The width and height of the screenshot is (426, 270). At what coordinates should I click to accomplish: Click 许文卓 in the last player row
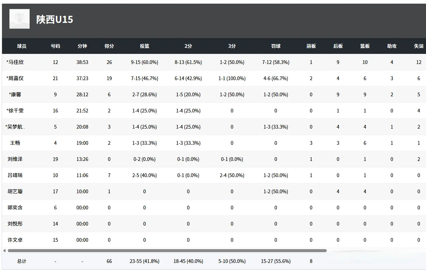[15, 240]
